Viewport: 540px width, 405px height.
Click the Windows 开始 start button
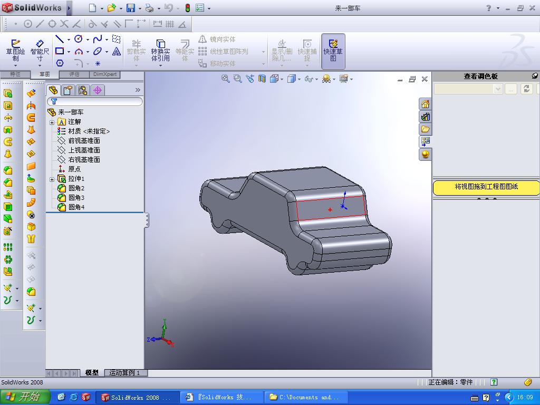pyautogui.click(x=25, y=397)
